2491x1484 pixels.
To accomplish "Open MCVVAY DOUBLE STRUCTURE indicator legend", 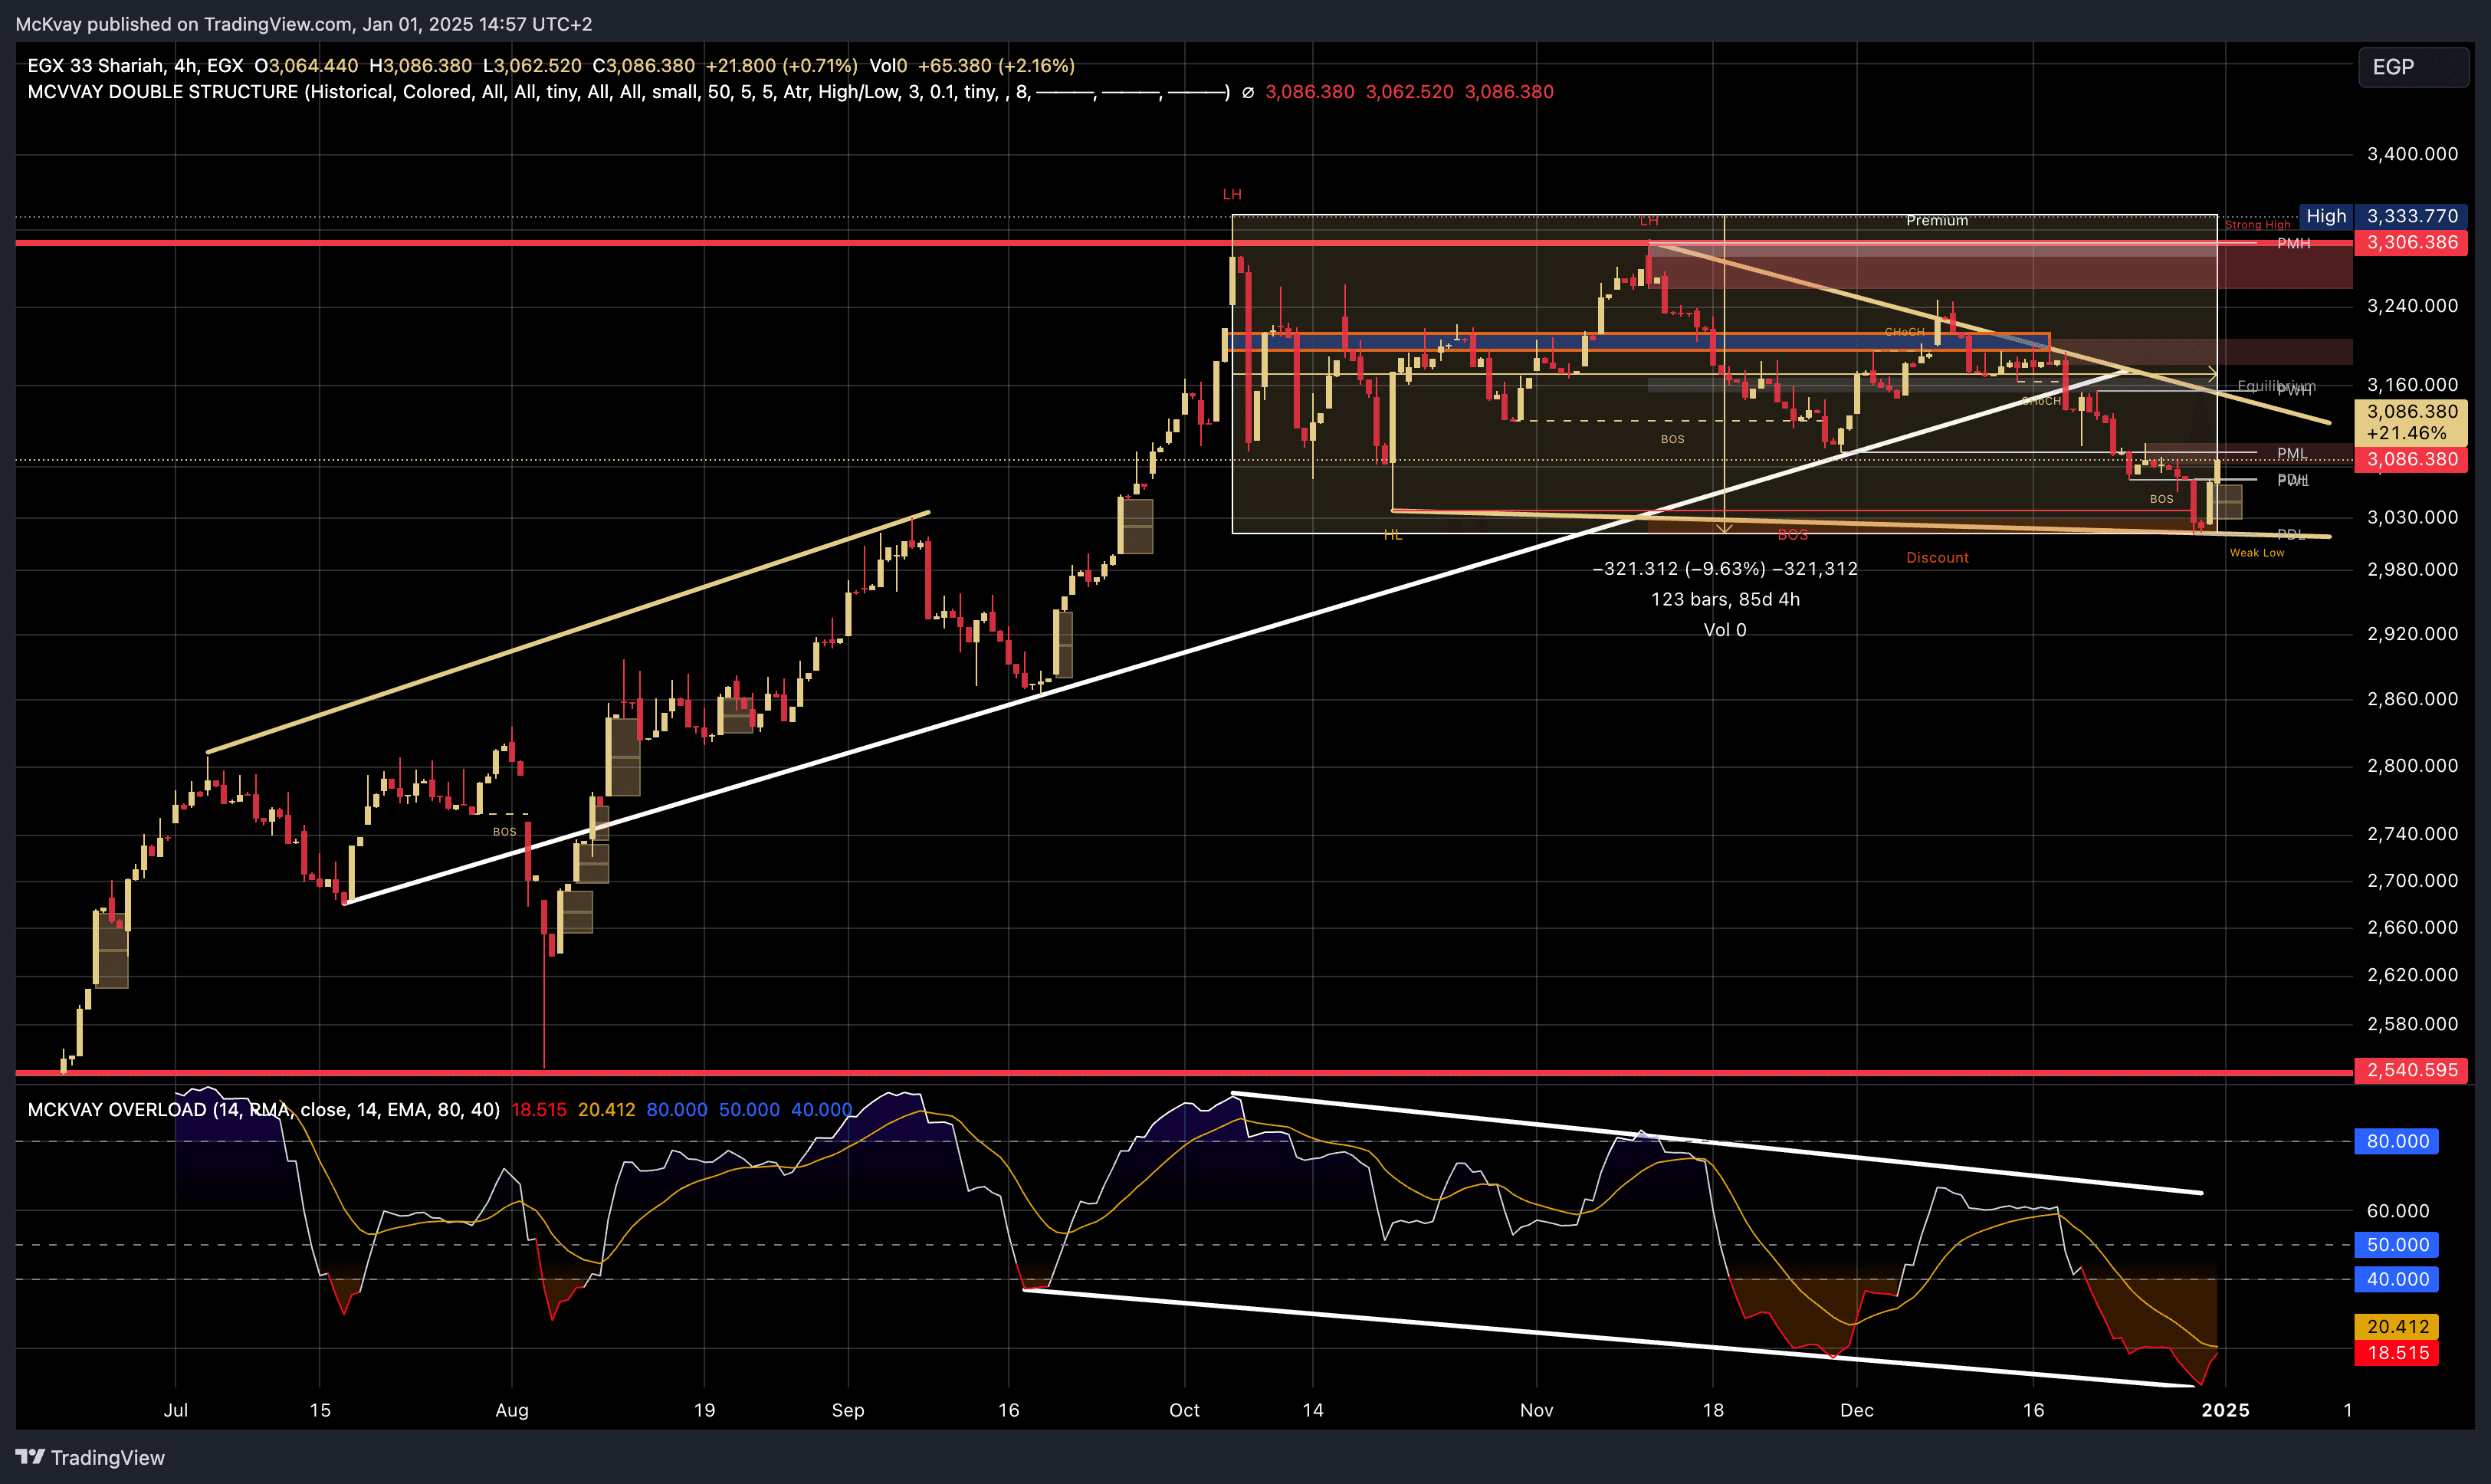I will tap(162, 92).
